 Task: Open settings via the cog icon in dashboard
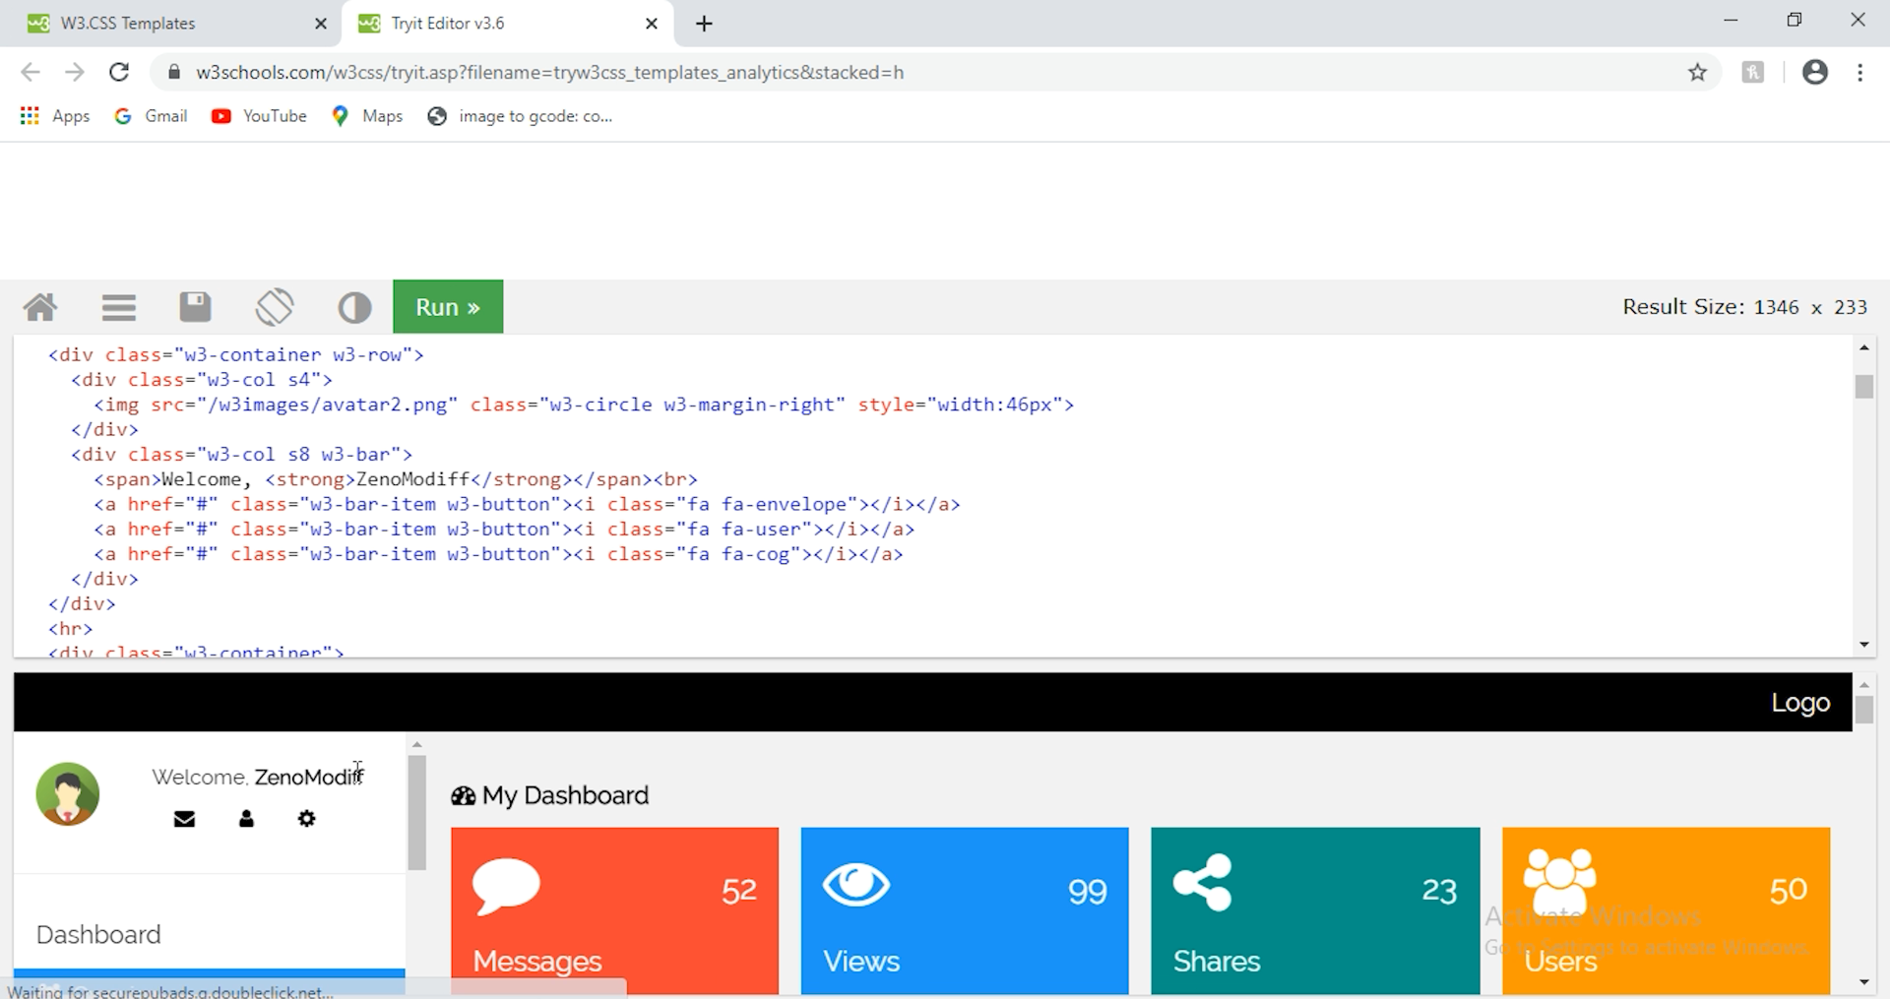pyautogui.click(x=306, y=818)
